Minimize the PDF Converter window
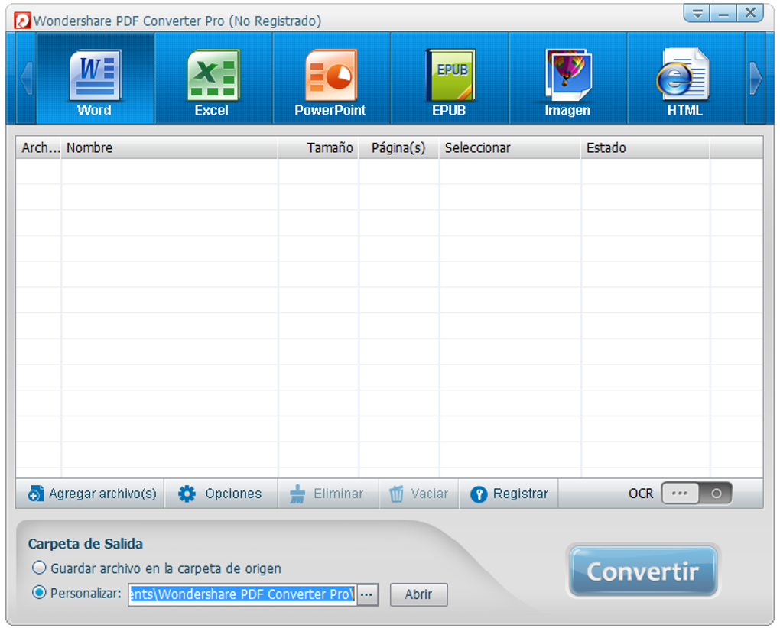 click(723, 14)
